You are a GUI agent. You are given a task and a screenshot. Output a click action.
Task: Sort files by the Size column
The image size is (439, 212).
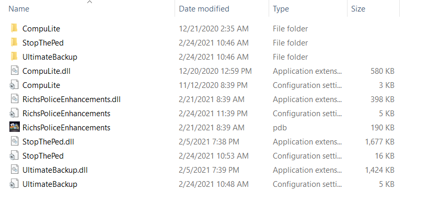tap(358, 9)
